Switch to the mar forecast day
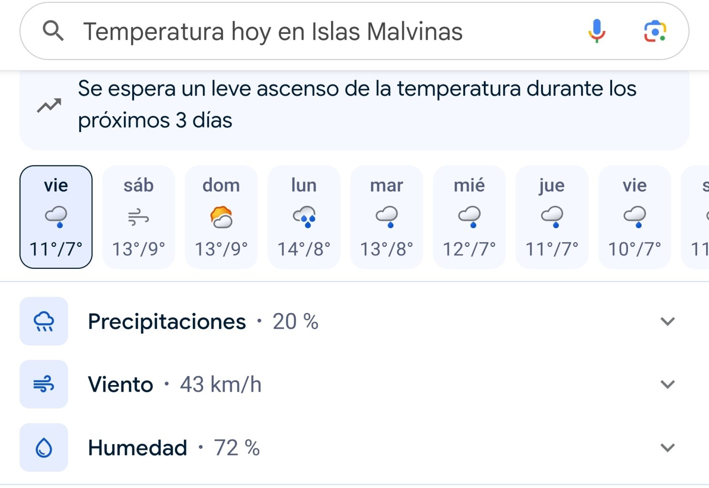Viewport: 709px width, 488px height. (386, 217)
